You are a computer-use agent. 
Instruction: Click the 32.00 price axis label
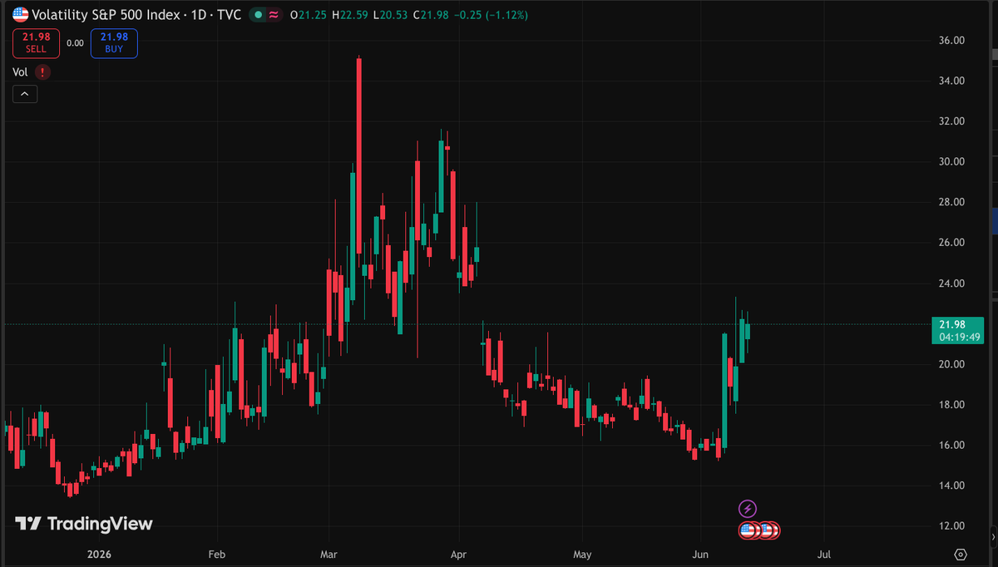pyautogui.click(x=951, y=121)
